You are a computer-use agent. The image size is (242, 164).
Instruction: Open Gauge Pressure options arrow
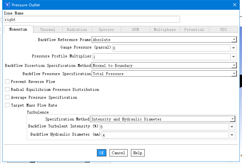click(234, 48)
